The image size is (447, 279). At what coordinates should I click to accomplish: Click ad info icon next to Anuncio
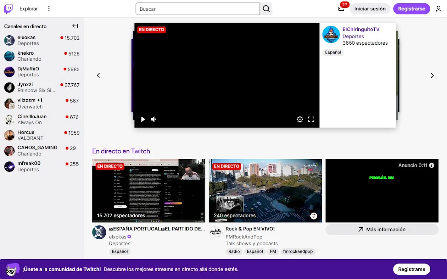(x=432, y=165)
